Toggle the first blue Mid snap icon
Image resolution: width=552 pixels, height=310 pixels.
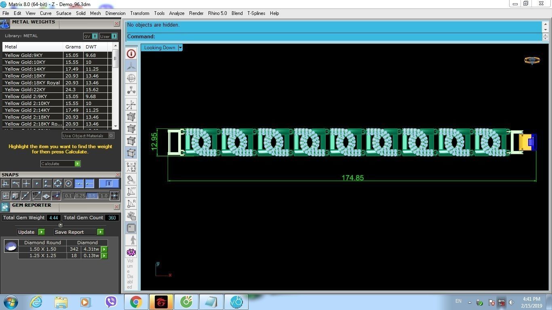[79, 184]
